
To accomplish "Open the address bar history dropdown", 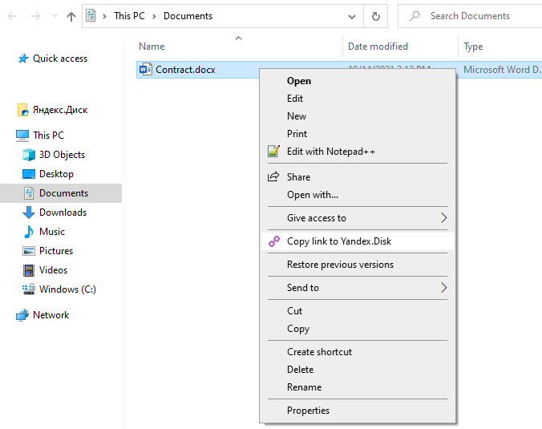I will [352, 16].
